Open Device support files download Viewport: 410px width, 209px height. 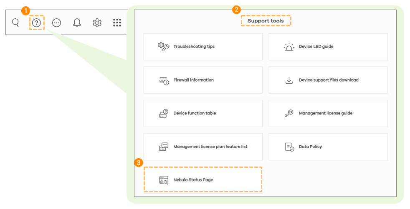pos(328,80)
